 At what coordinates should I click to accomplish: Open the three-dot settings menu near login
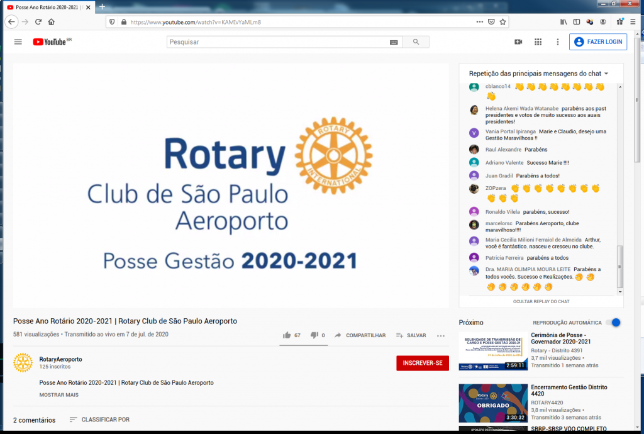[x=557, y=42]
